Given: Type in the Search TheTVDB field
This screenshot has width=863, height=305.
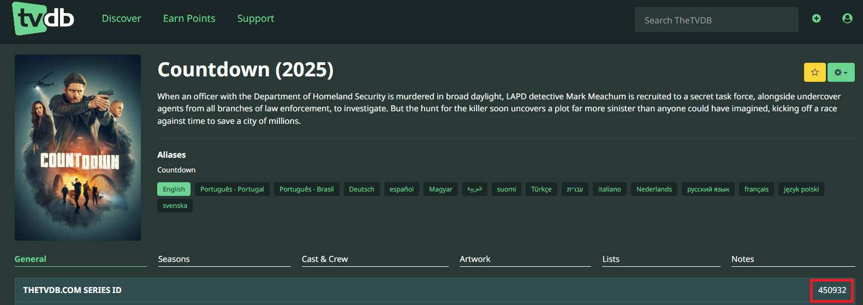Looking at the screenshot, I should [x=716, y=20].
